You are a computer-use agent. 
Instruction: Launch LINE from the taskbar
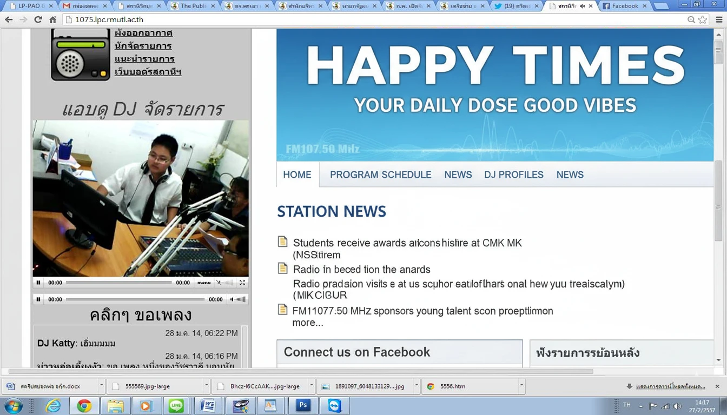click(x=176, y=405)
